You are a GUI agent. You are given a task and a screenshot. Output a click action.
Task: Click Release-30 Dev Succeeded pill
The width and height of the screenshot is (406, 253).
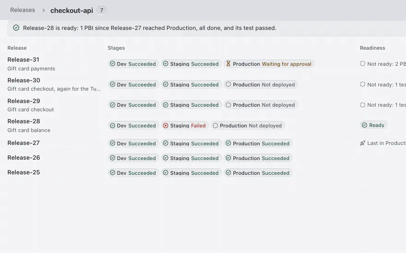click(133, 85)
